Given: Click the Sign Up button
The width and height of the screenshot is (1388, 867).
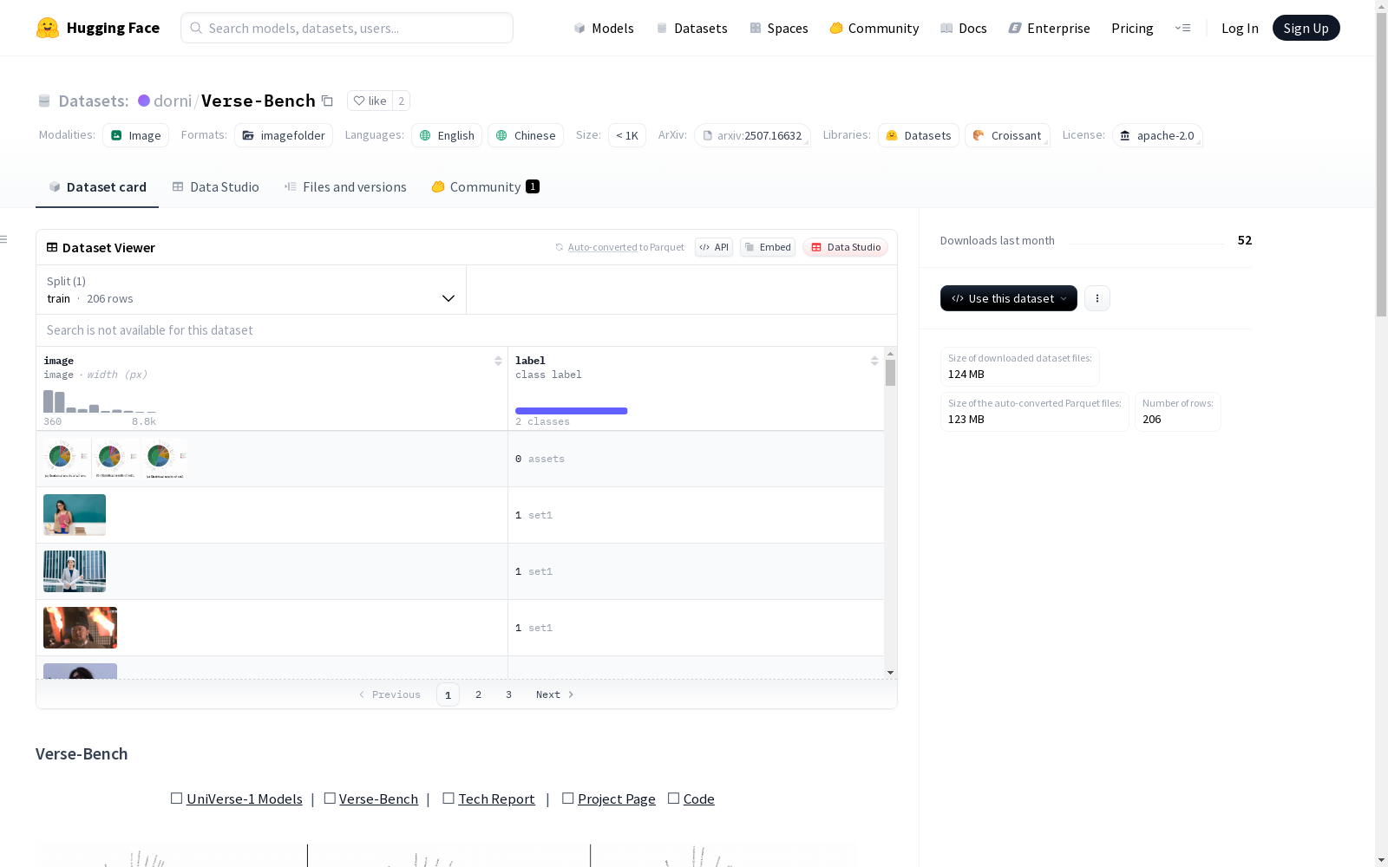Looking at the screenshot, I should (1306, 28).
